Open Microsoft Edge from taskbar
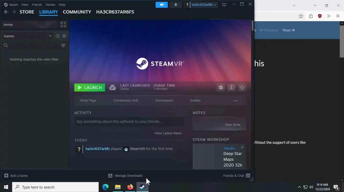 pyautogui.click(x=105, y=187)
